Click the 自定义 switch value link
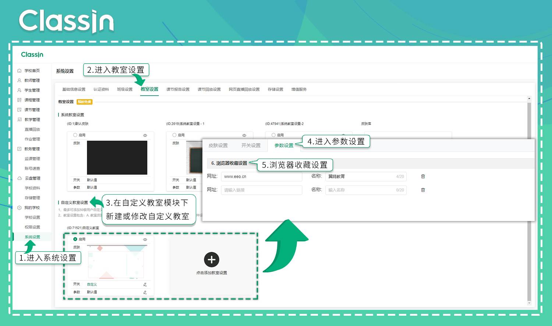The image size is (552, 326). click(x=92, y=285)
